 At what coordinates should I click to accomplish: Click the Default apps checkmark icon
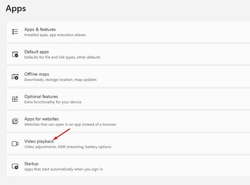[x=15, y=54]
